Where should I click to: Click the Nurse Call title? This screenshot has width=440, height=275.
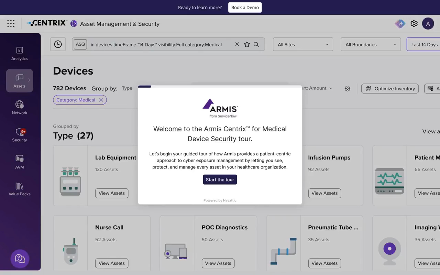109,228
